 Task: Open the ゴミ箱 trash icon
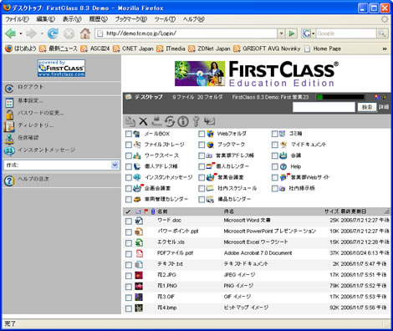283,134
